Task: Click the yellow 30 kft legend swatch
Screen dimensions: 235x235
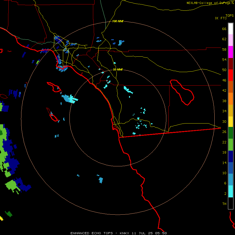Action: 231,122
